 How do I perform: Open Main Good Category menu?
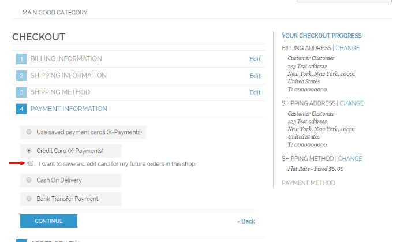(x=55, y=12)
